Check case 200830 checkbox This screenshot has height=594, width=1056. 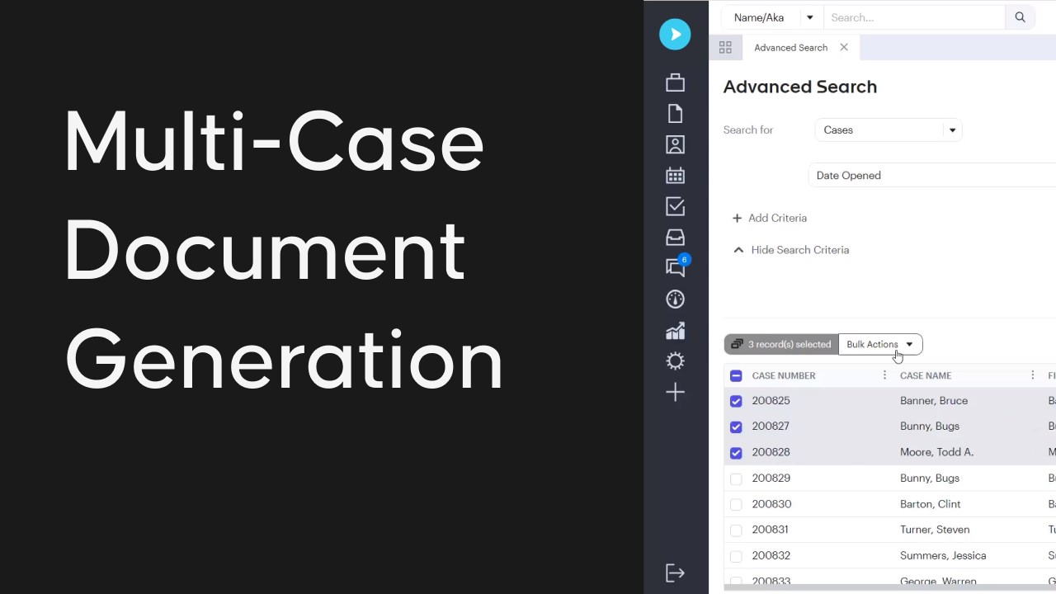[x=736, y=504]
